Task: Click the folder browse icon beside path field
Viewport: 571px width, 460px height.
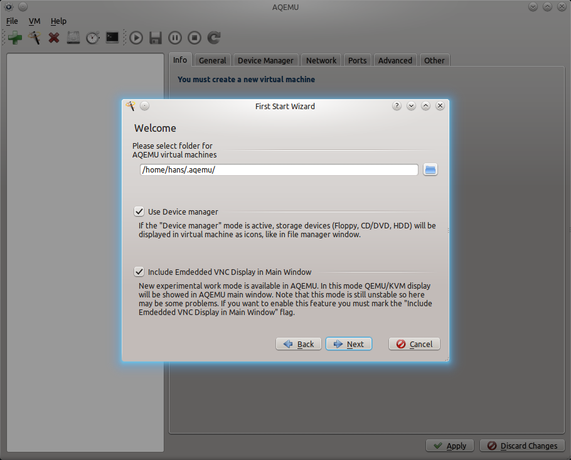Action: point(430,169)
